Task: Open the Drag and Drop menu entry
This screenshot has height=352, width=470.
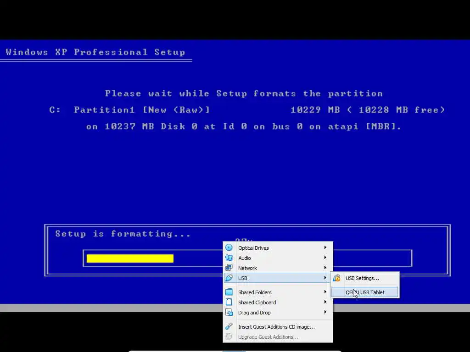Action: pyautogui.click(x=278, y=313)
